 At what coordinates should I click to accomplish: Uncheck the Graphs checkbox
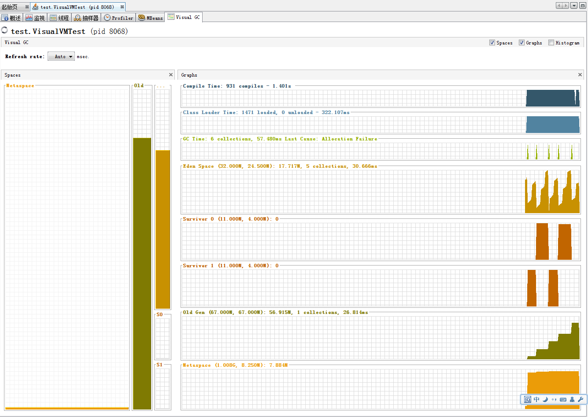[x=521, y=43]
